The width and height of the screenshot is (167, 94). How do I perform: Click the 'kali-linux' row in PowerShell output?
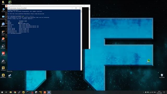(19, 25)
